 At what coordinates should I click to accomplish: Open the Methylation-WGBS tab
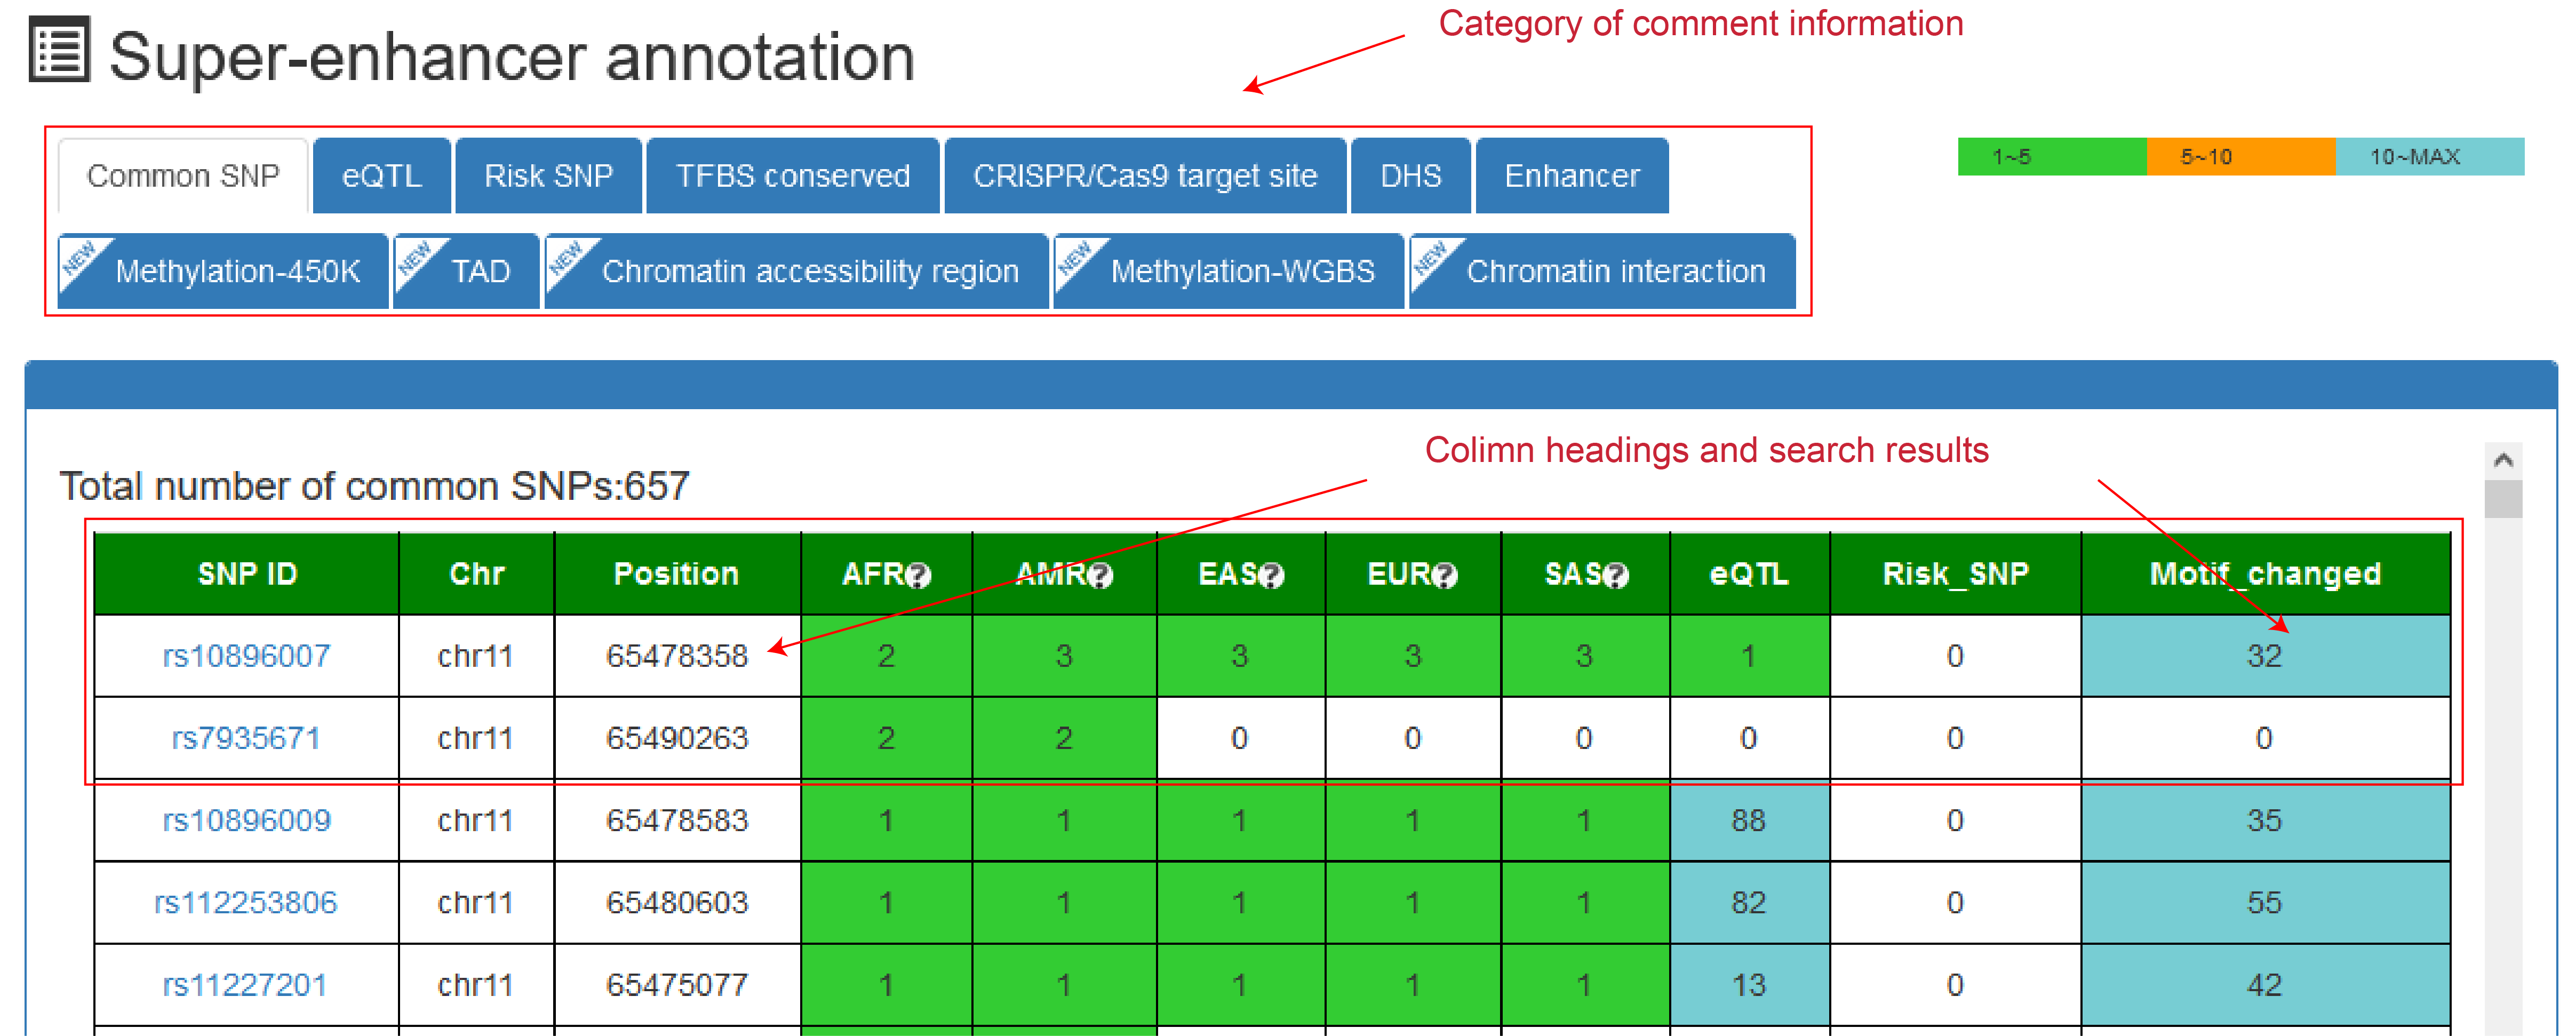click(x=1229, y=271)
